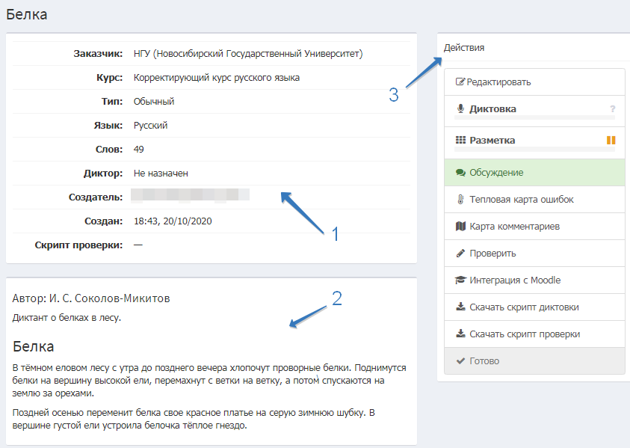Click the grid icon next to Разметка
The image size is (630, 448).
coord(460,141)
